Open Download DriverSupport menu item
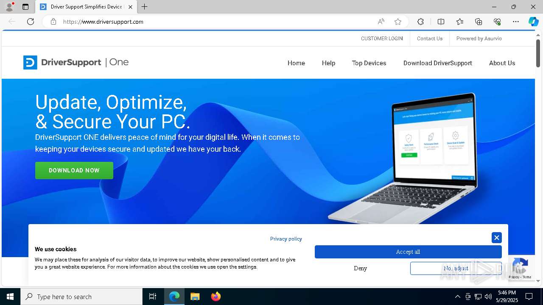Screen dimensions: 543x305 point(438,63)
